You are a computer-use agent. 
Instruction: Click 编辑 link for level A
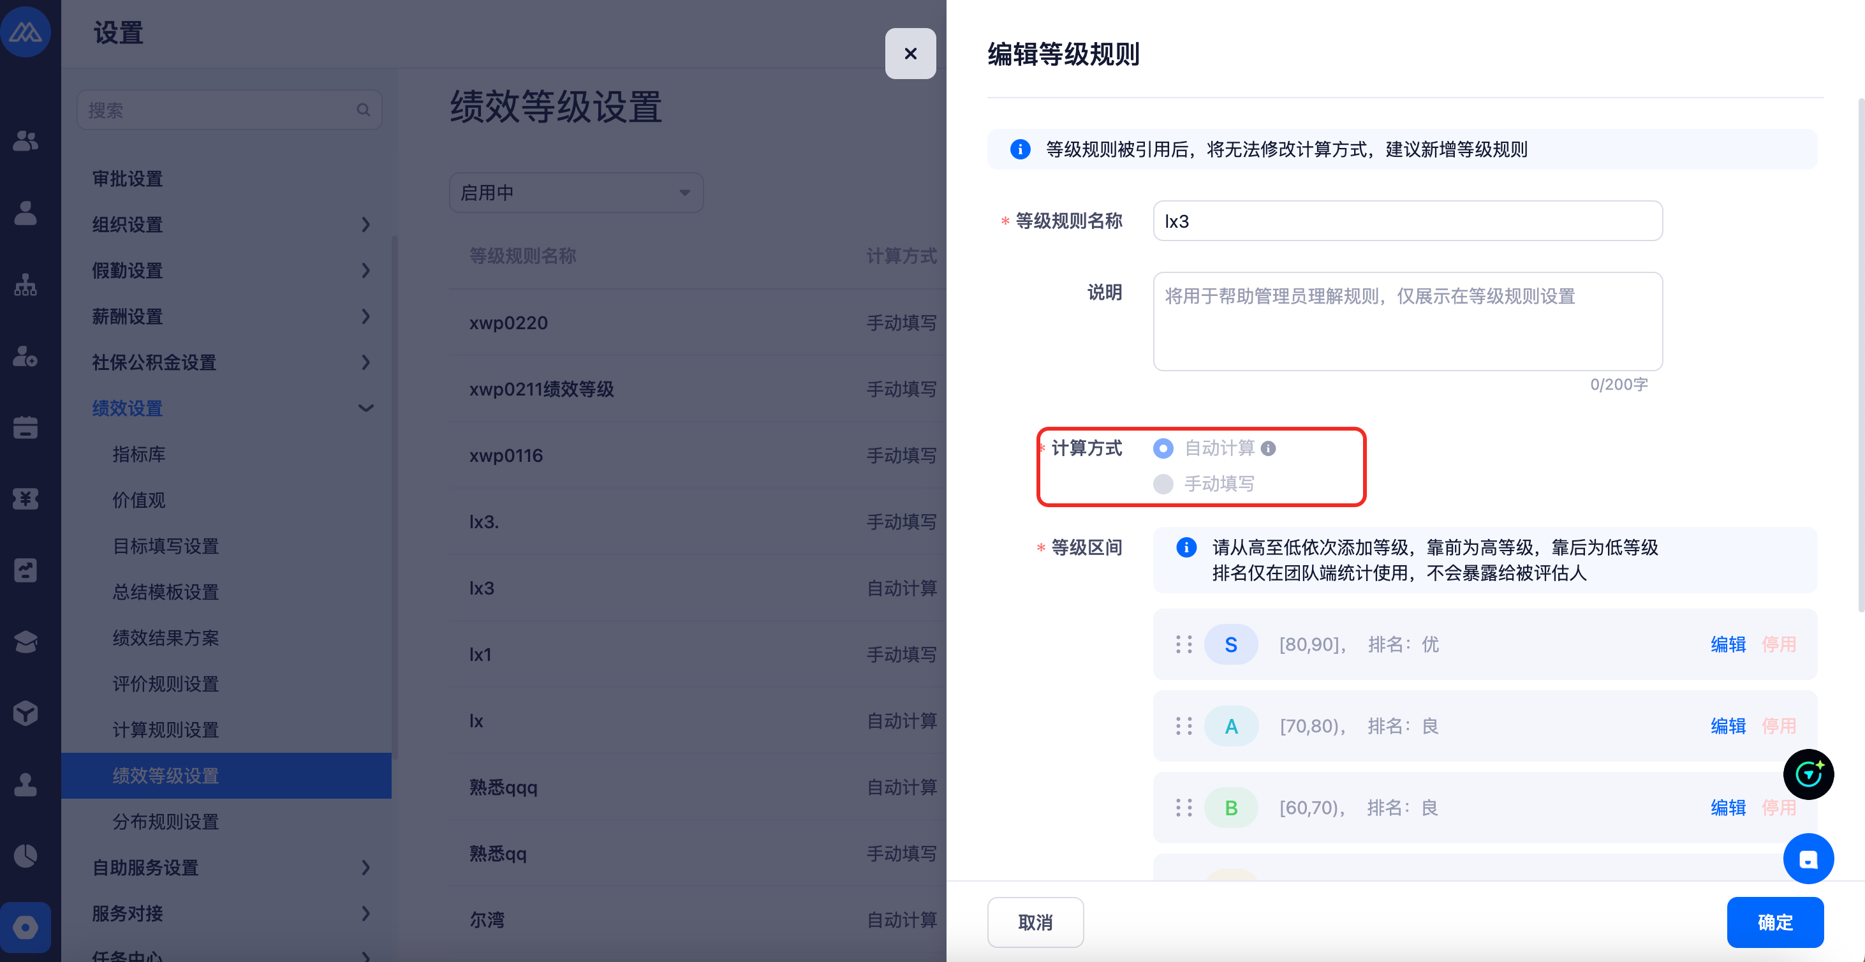1728,726
